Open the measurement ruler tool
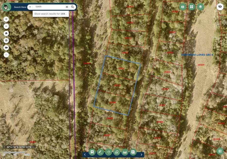Image resolution: width=227 pixels, height=159 pixels. (125, 152)
